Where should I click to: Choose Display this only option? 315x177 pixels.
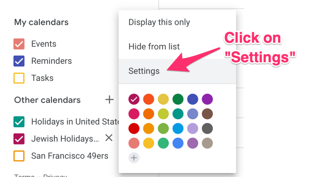[159, 22]
